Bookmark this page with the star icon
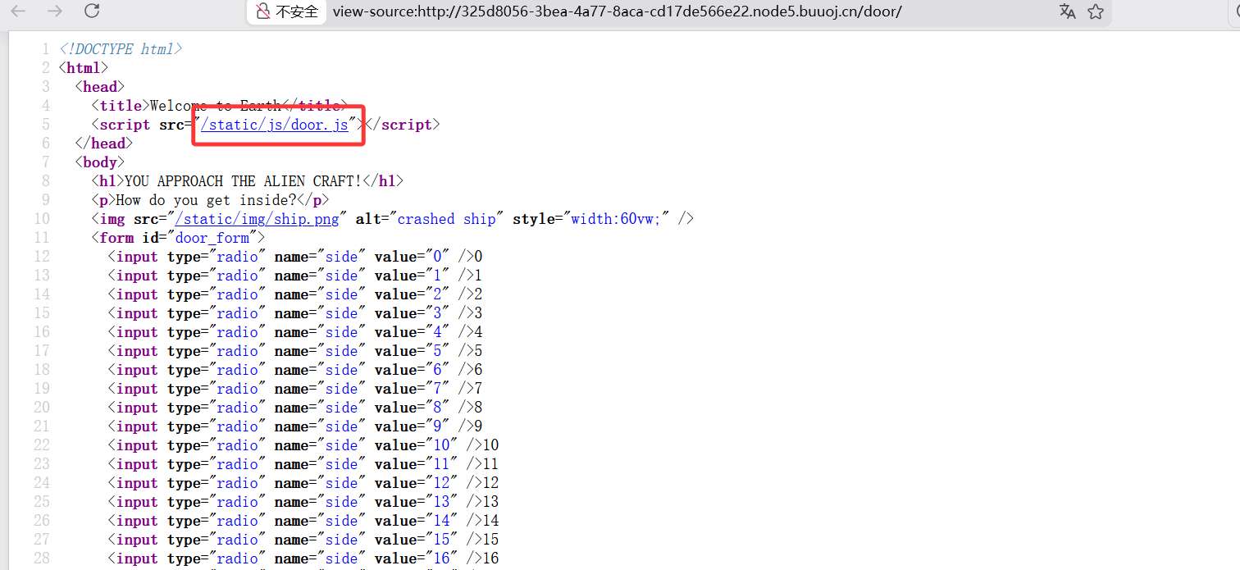 [1096, 11]
